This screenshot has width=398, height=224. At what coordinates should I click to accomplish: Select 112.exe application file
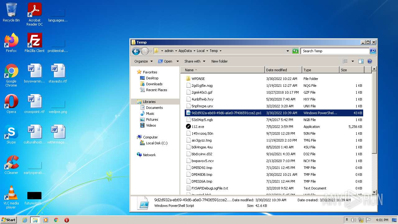click(274, 127)
